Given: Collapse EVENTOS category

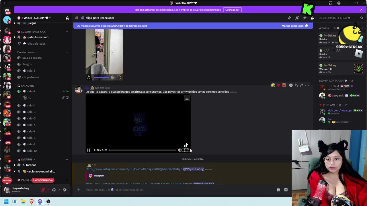Looking at the screenshot, I should [26, 159].
